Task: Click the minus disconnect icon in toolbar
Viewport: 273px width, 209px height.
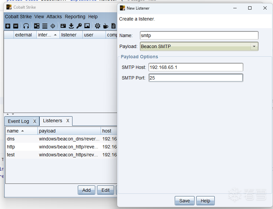Action: [x=16, y=26]
